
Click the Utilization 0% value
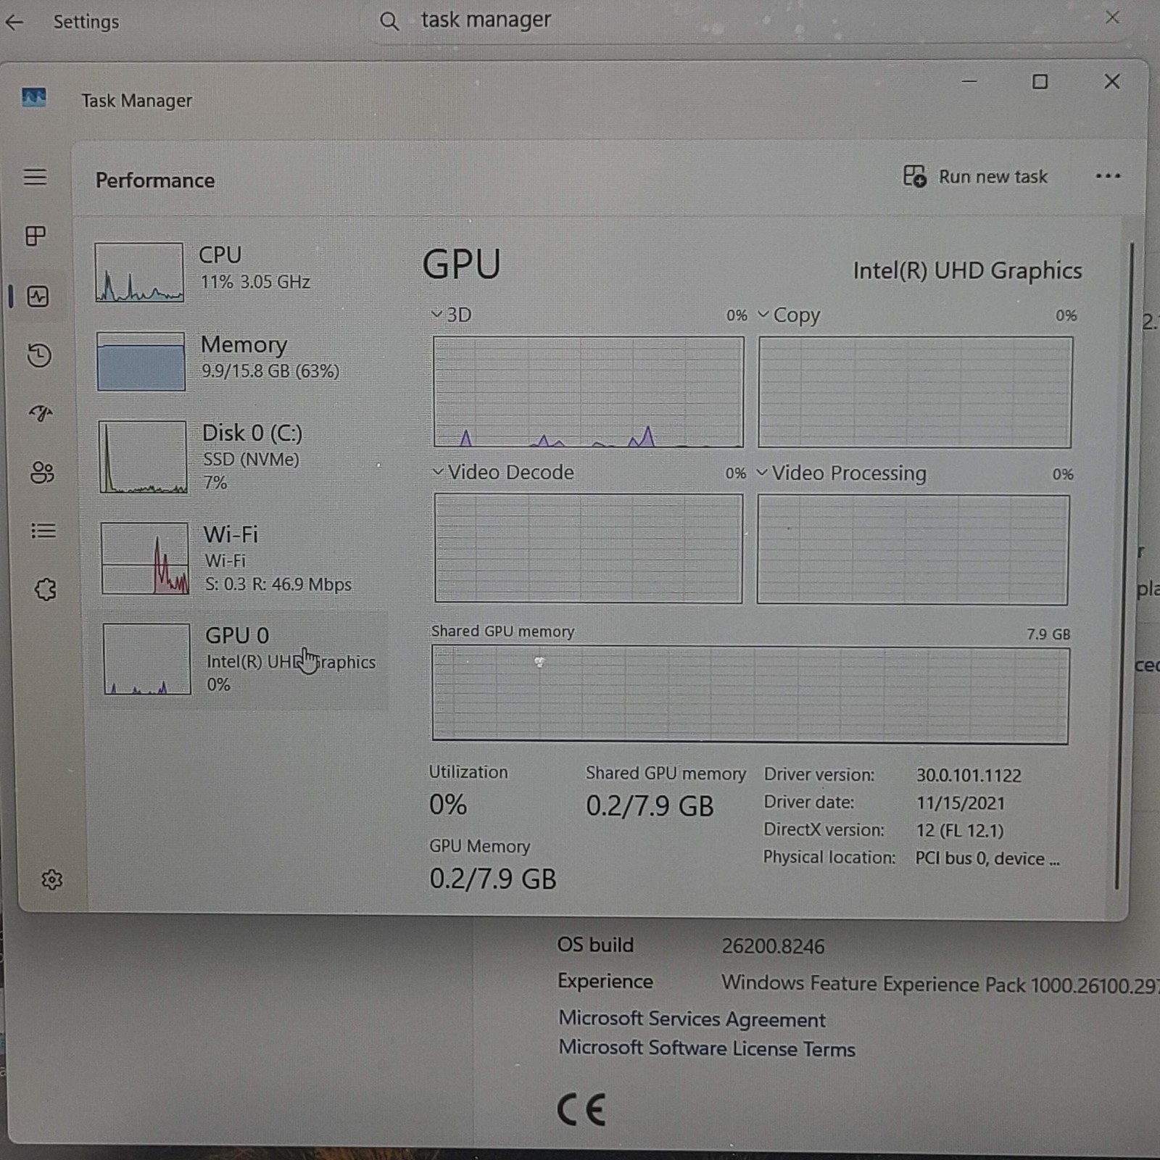(448, 805)
